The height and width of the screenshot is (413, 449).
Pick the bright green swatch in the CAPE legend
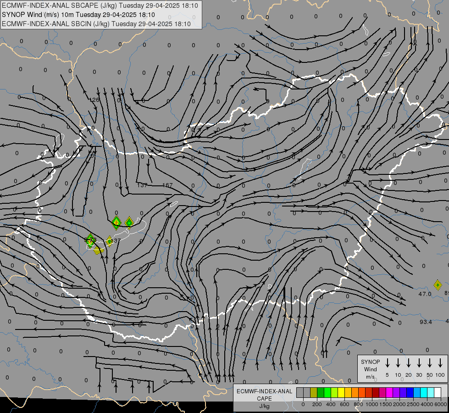[x=327, y=393]
